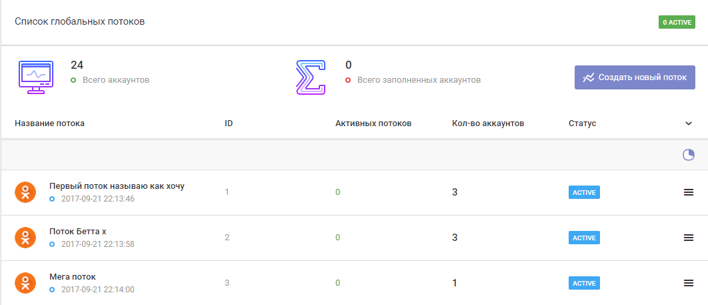
Task: Open hamburger menu for Поток Бетта x
Action: 689,238
